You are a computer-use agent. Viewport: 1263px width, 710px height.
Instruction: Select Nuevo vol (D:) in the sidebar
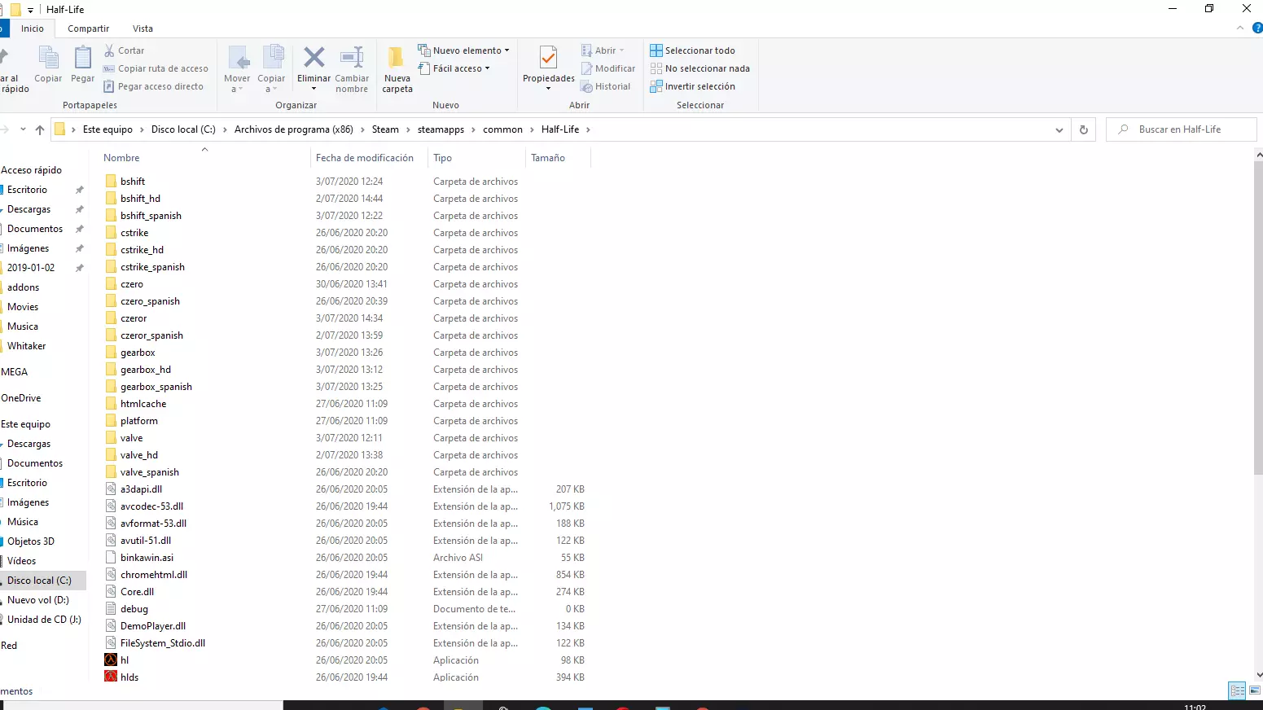pyautogui.click(x=38, y=600)
